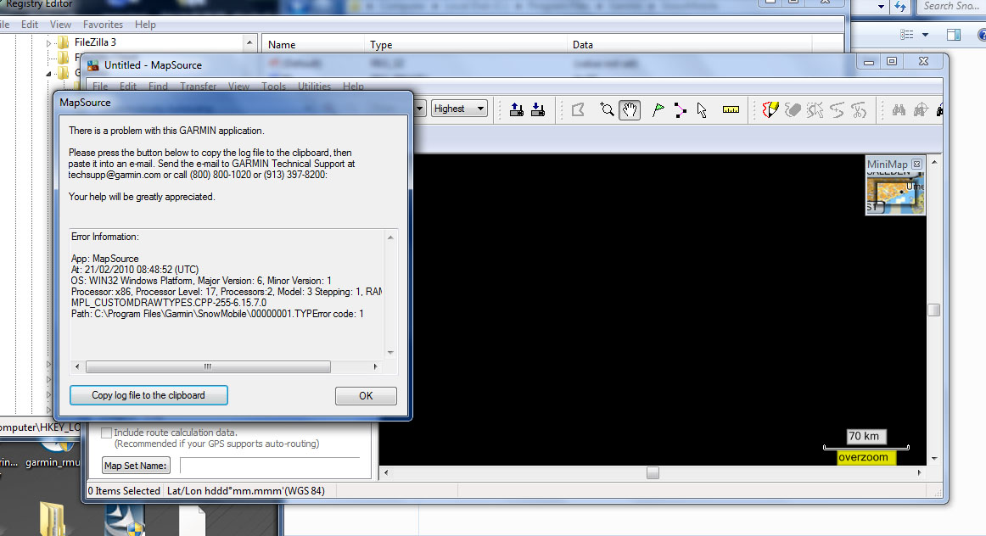Click the registry tree scroll up arrow
The image size is (986, 536).
coord(249,42)
